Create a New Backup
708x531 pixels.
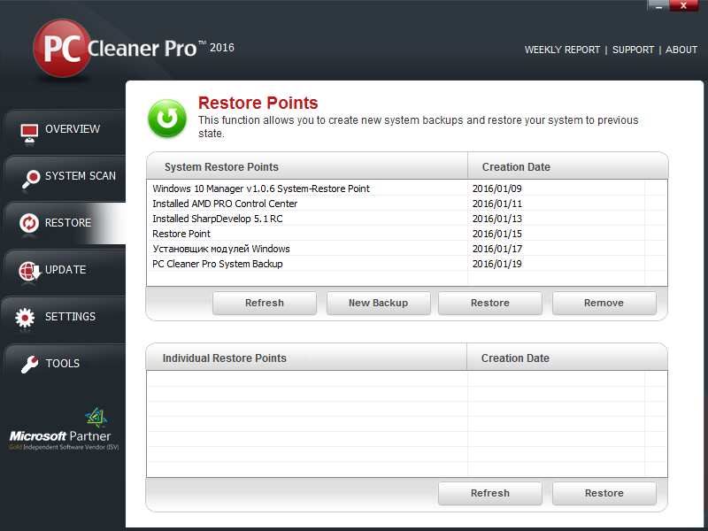379,303
